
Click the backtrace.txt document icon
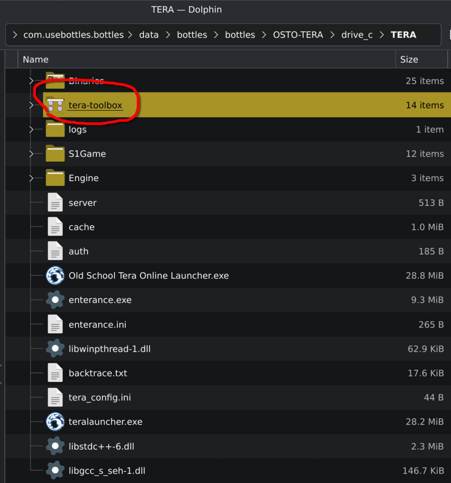tap(55, 373)
